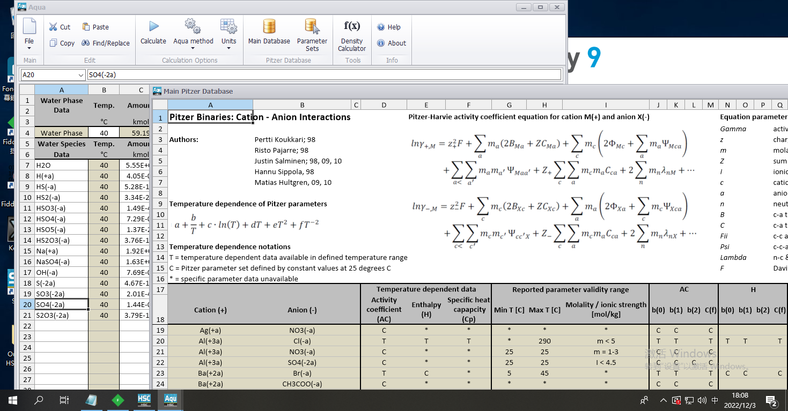The image size is (788, 411).
Task: Select column B header in Aqua sheet
Action: pos(104,90)
